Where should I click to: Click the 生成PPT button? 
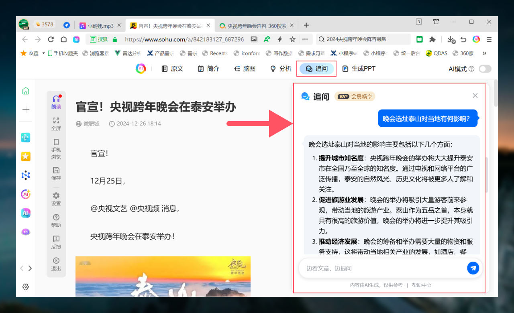click(359, 69)
